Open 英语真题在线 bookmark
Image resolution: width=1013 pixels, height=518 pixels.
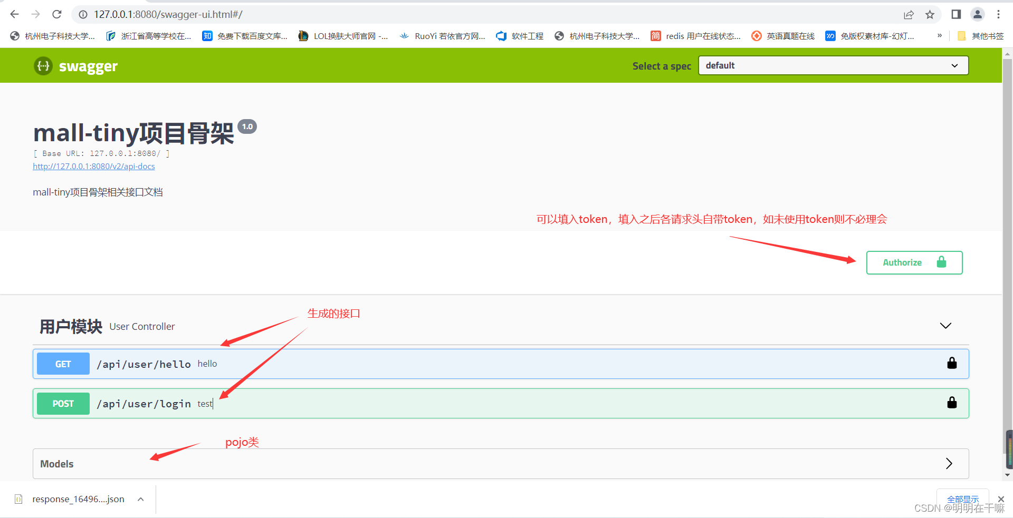coord(783,36)
